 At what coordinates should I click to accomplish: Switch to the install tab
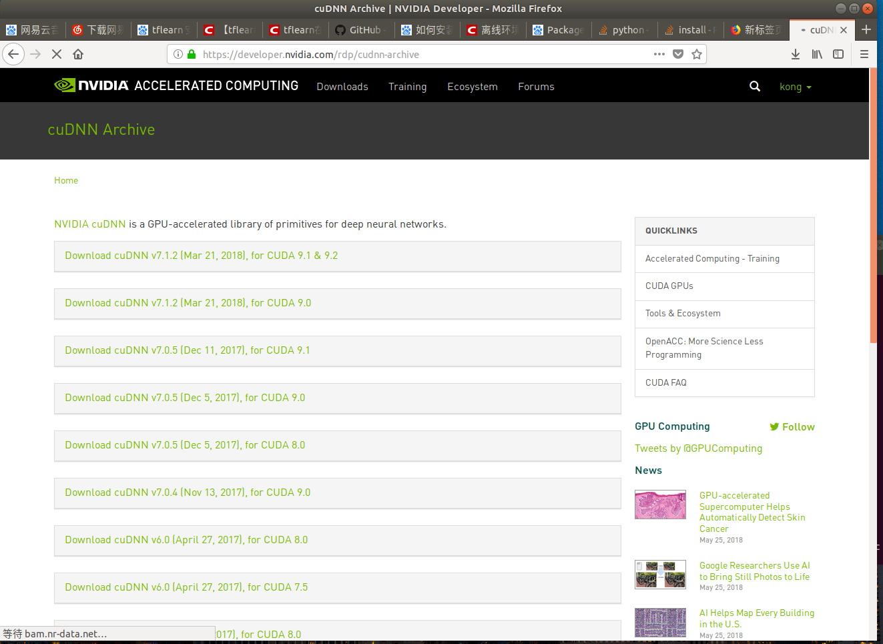tap(690, 30)
